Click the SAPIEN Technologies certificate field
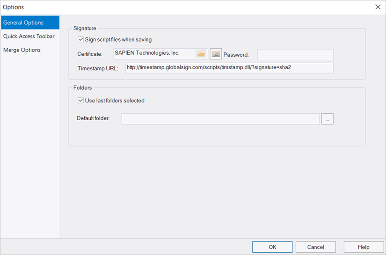This screenshot has width=386, height=255. click(x=154, y=54)
